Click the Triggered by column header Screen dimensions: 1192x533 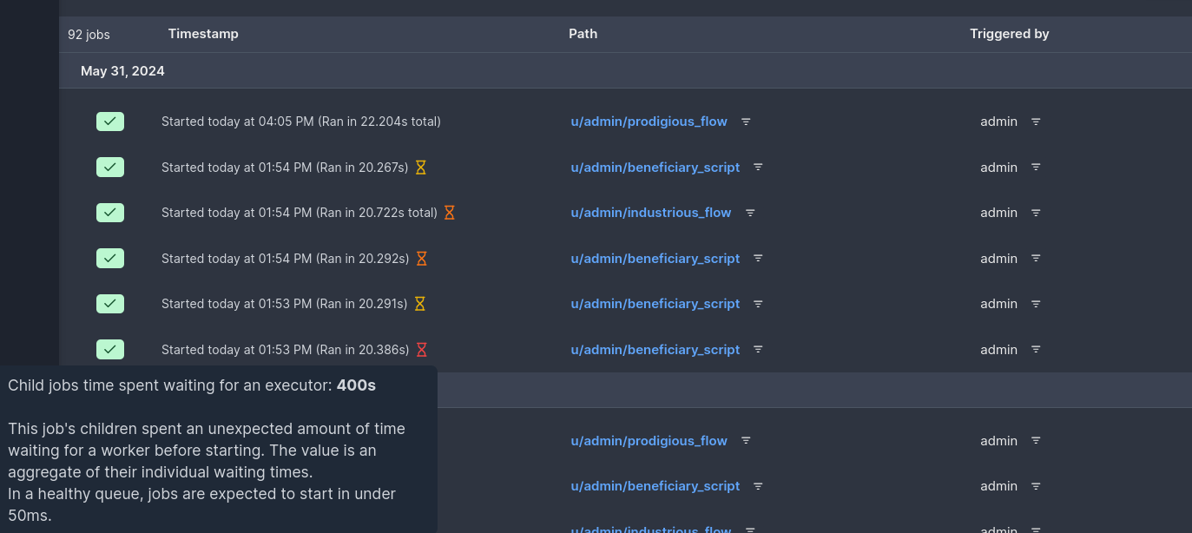click(1009, 34)
